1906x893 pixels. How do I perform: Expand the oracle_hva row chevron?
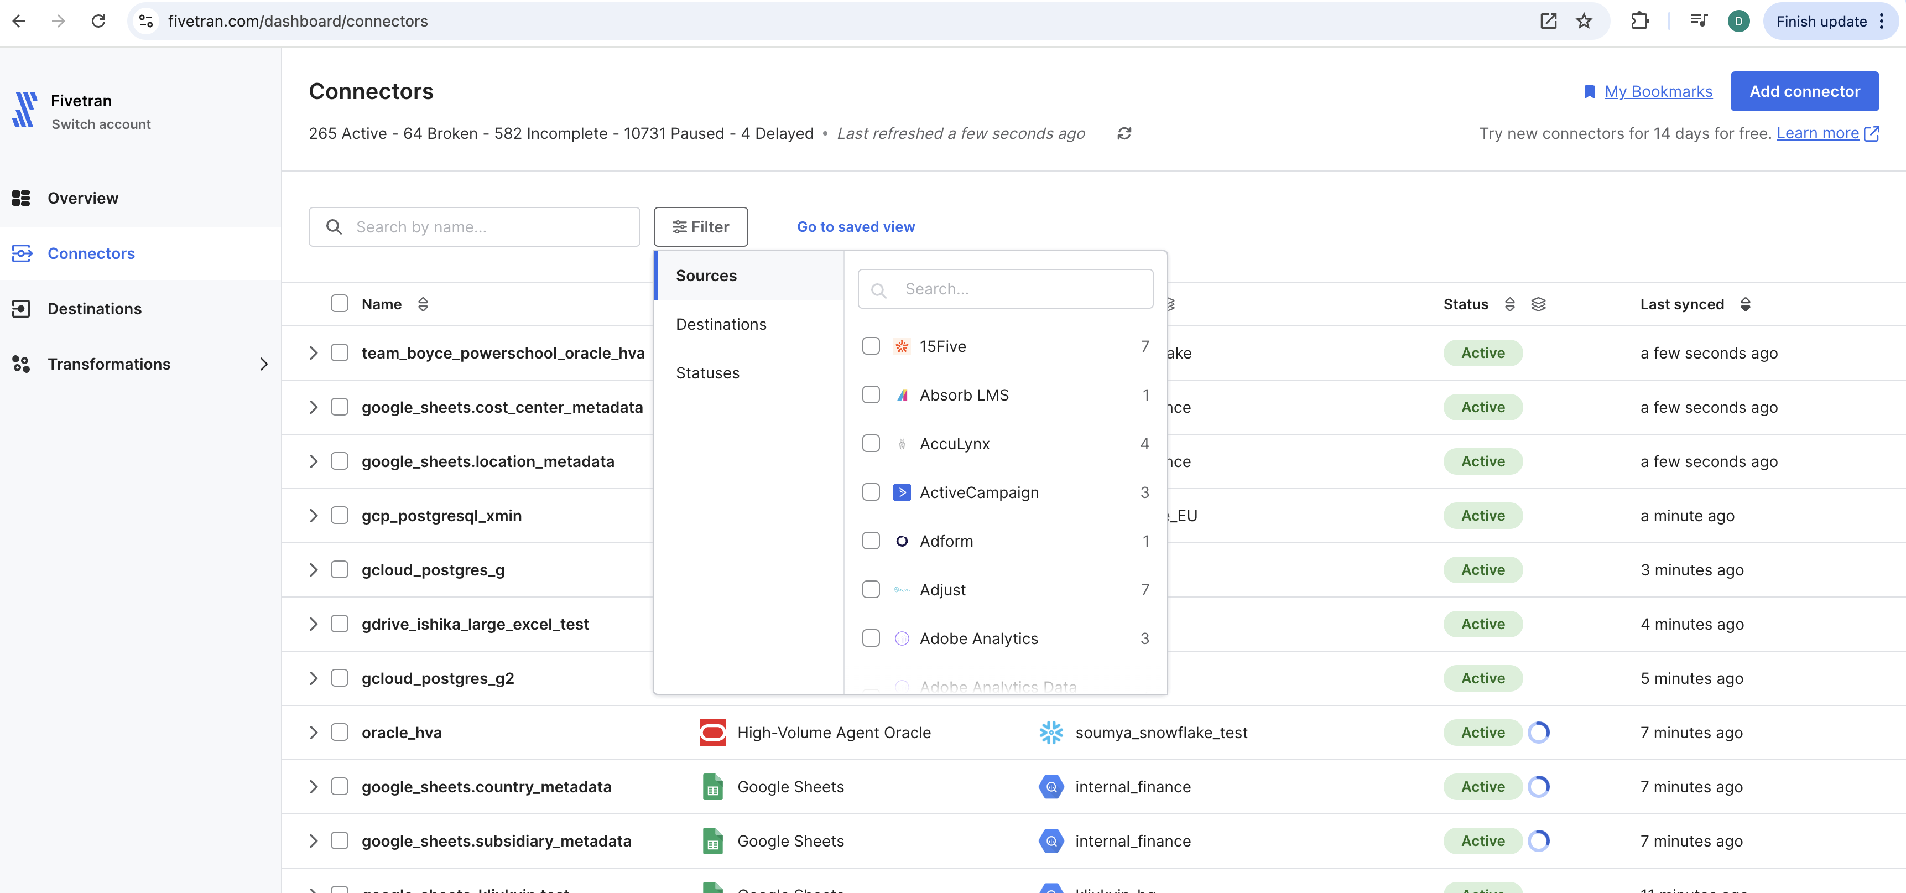[x=314, y=733]
